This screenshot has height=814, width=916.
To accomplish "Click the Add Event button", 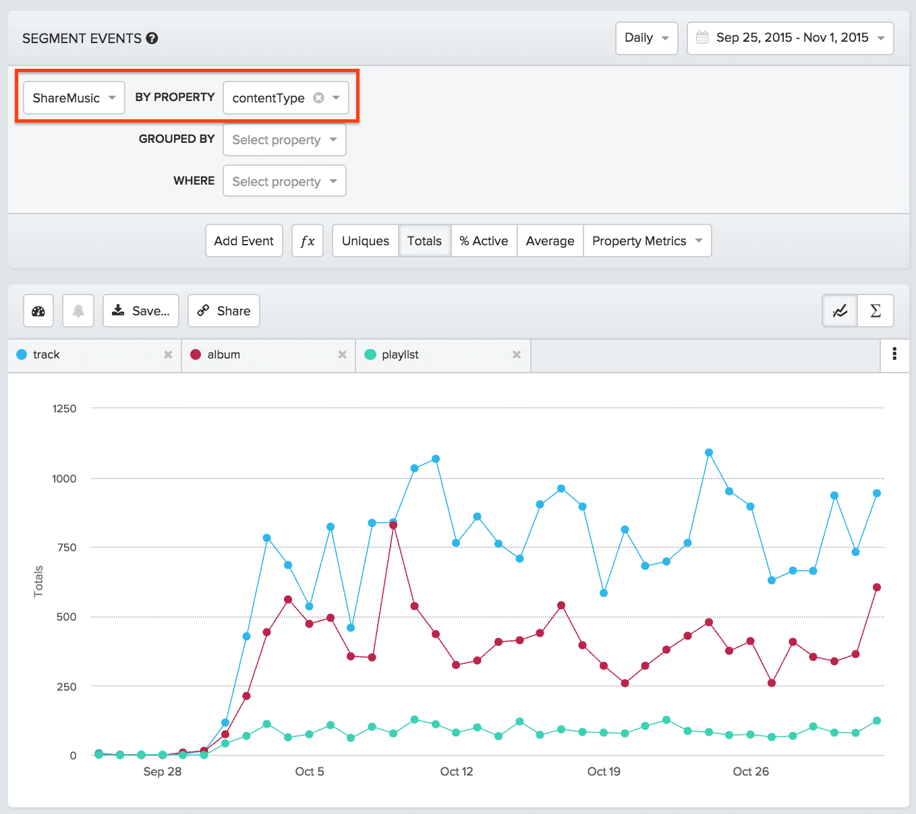I will (244, 241).
